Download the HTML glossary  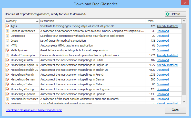pyautogui.click(x=163, y=45)
